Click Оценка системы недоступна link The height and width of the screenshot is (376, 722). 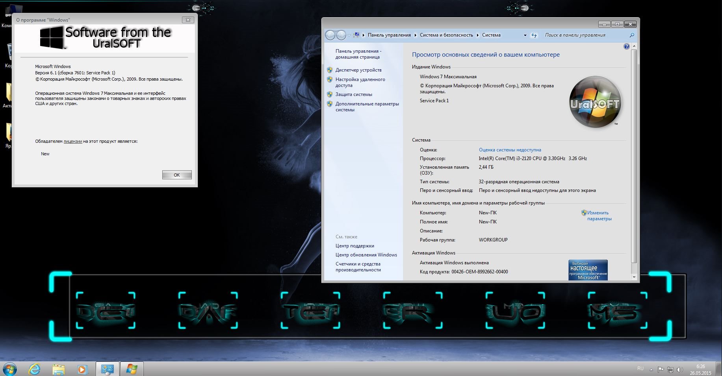[510, 150]
